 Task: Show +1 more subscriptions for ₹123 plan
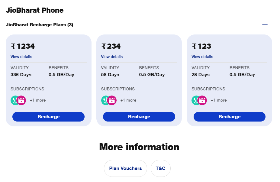[x=219, y=100]
